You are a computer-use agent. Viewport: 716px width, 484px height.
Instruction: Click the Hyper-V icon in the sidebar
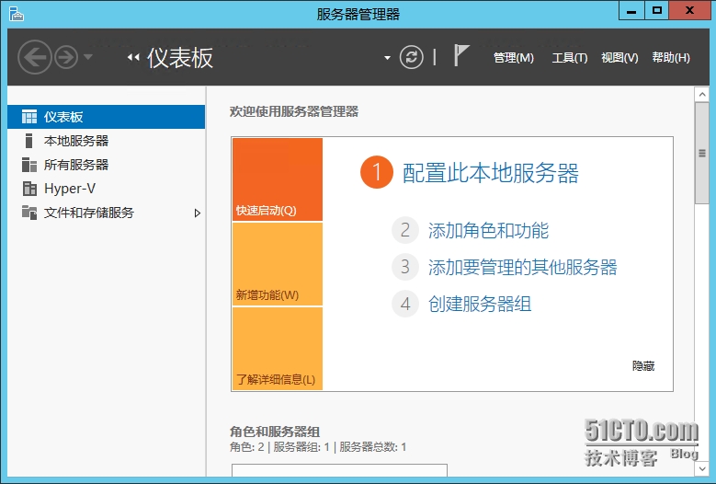29,189
